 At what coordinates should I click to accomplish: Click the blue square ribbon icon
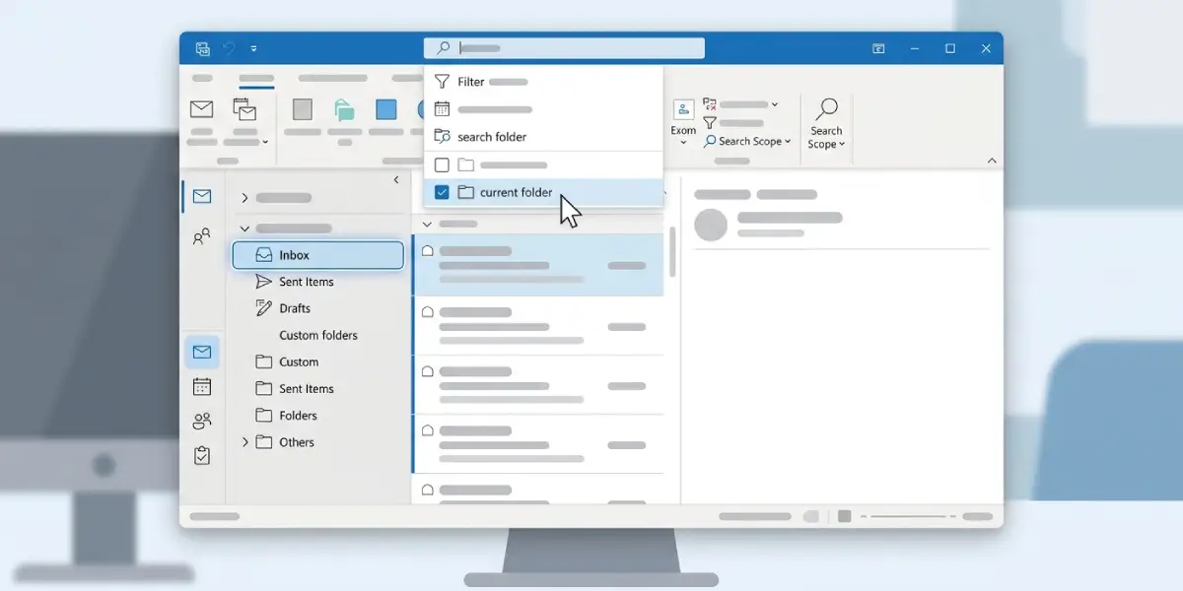click(x=386, y=108)
